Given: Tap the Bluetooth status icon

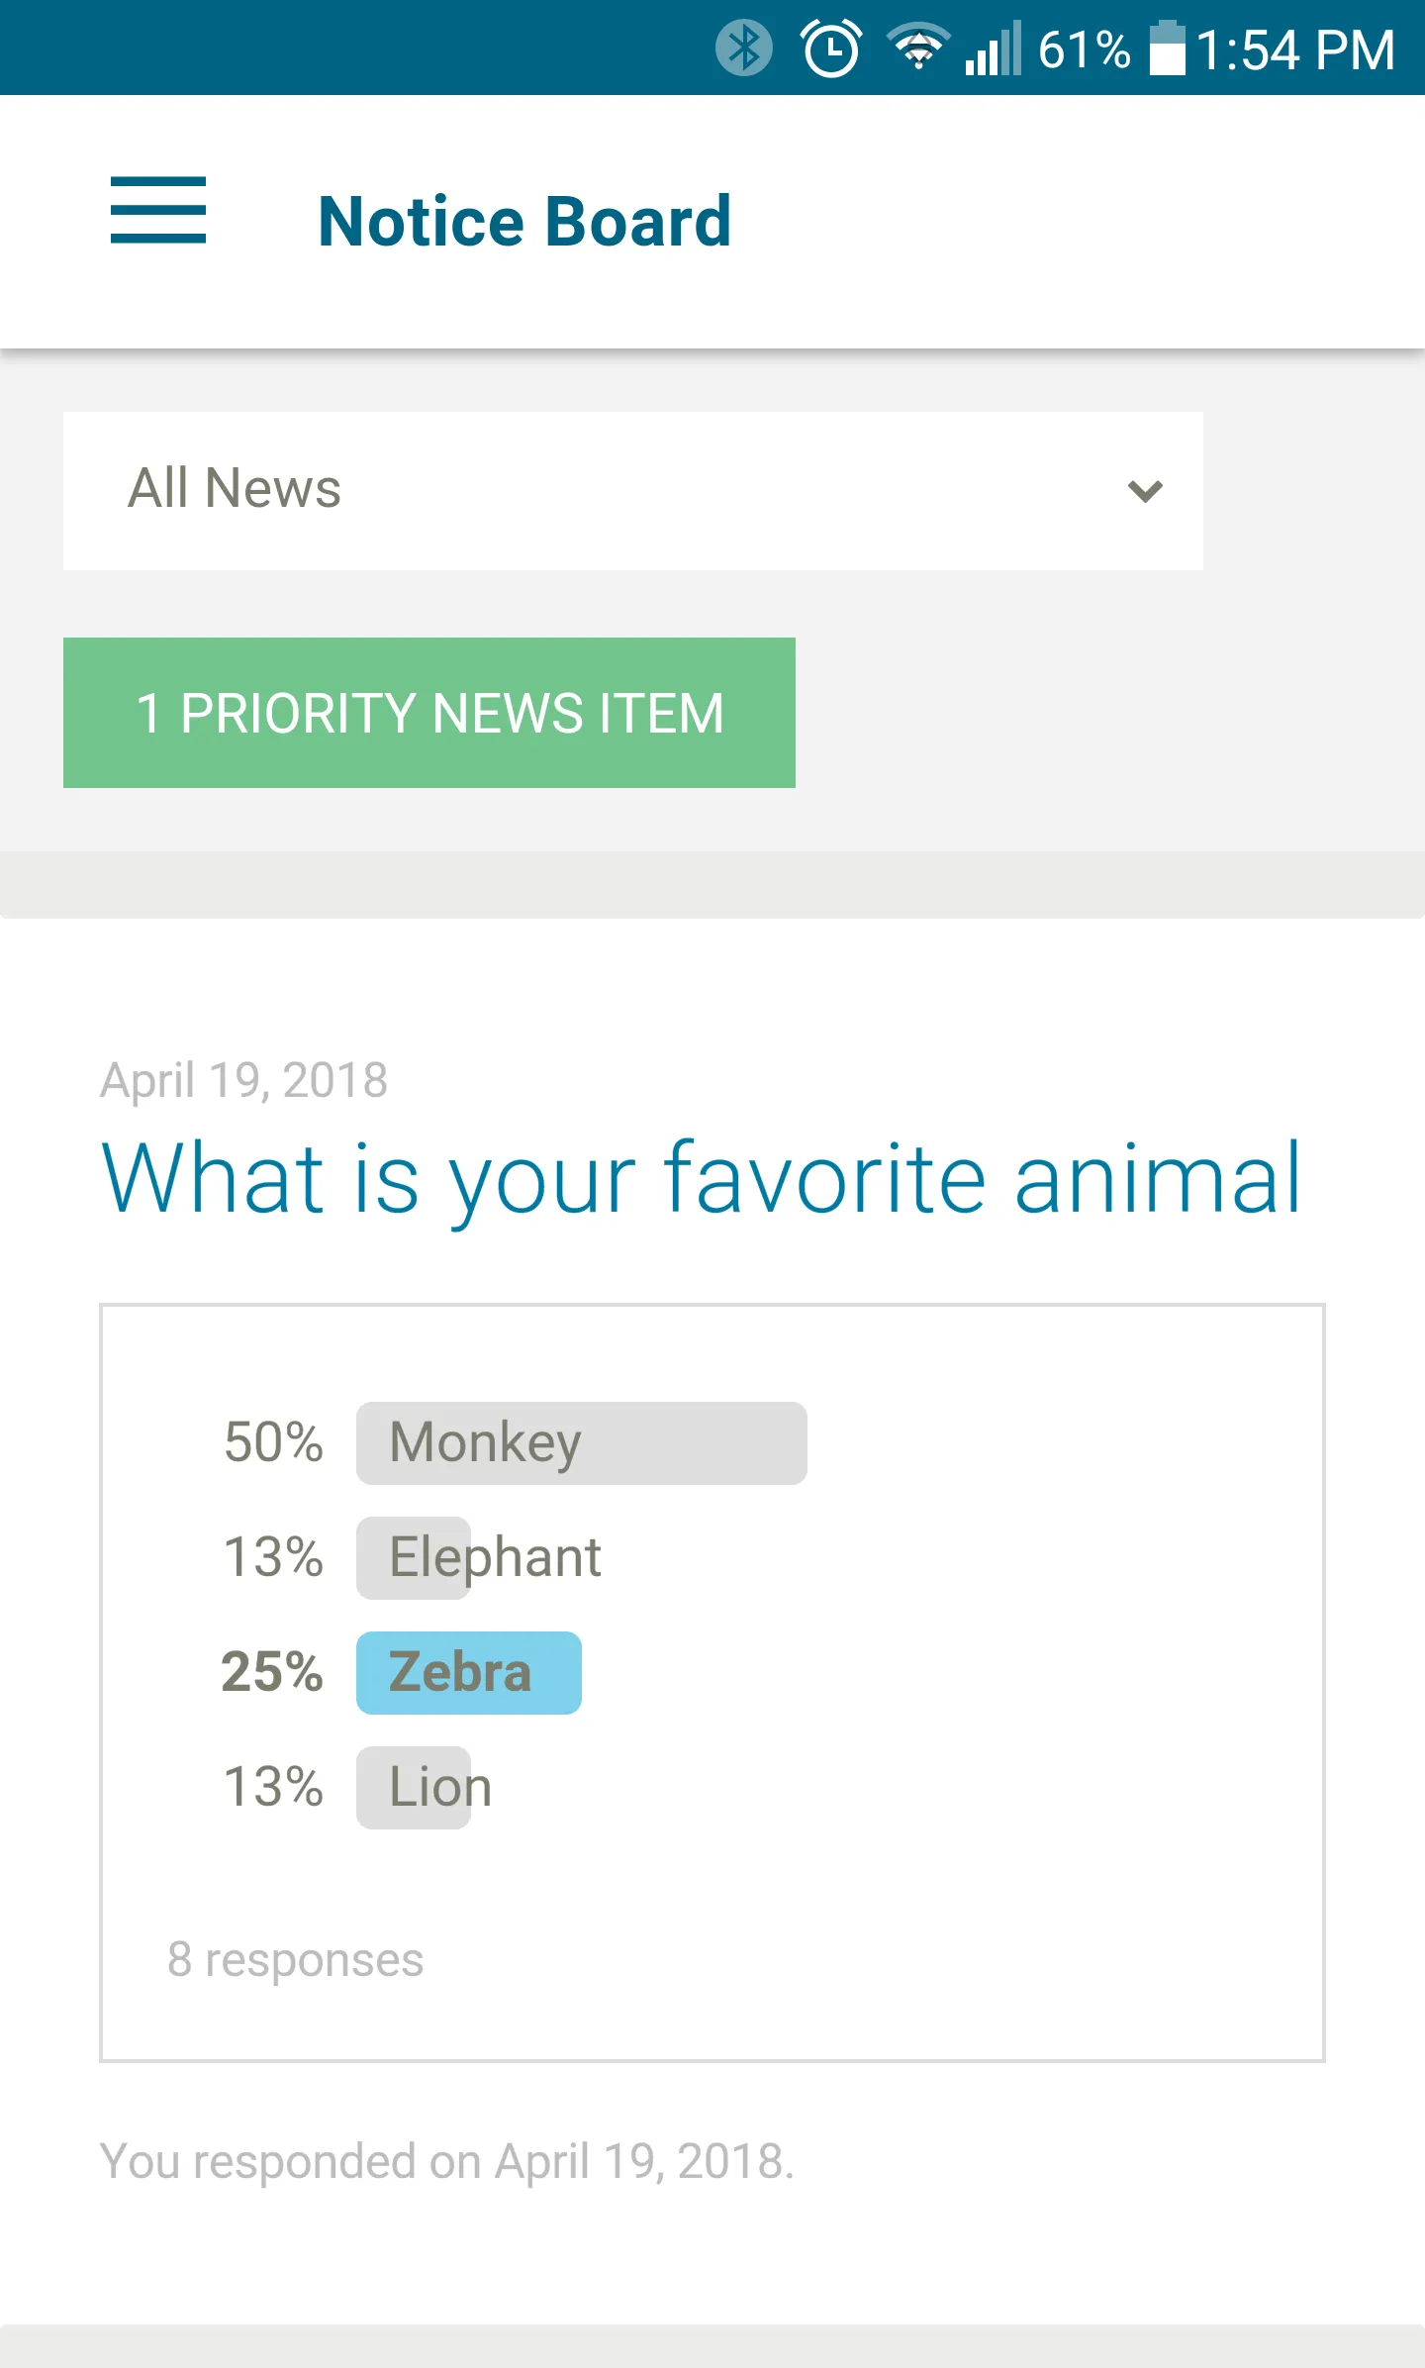Looking at the screenshot, I should (x=743, y=48).
